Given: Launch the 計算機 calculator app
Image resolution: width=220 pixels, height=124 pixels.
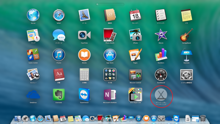Looking at the screenshot, I should click(x=84, y=75).
